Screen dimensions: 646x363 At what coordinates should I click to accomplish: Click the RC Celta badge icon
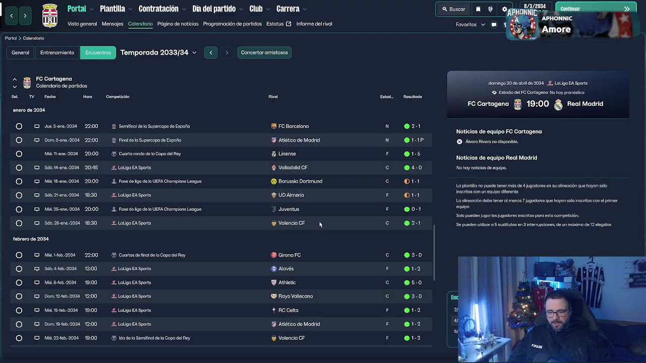tap(274, 310)
